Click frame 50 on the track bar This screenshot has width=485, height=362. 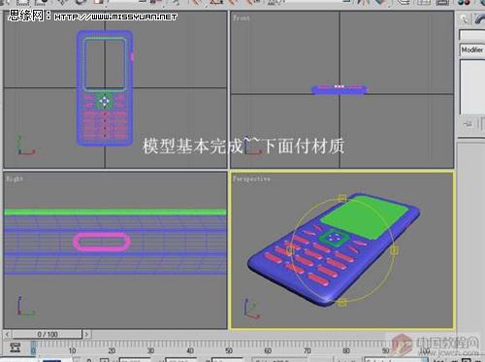point(229,350)
